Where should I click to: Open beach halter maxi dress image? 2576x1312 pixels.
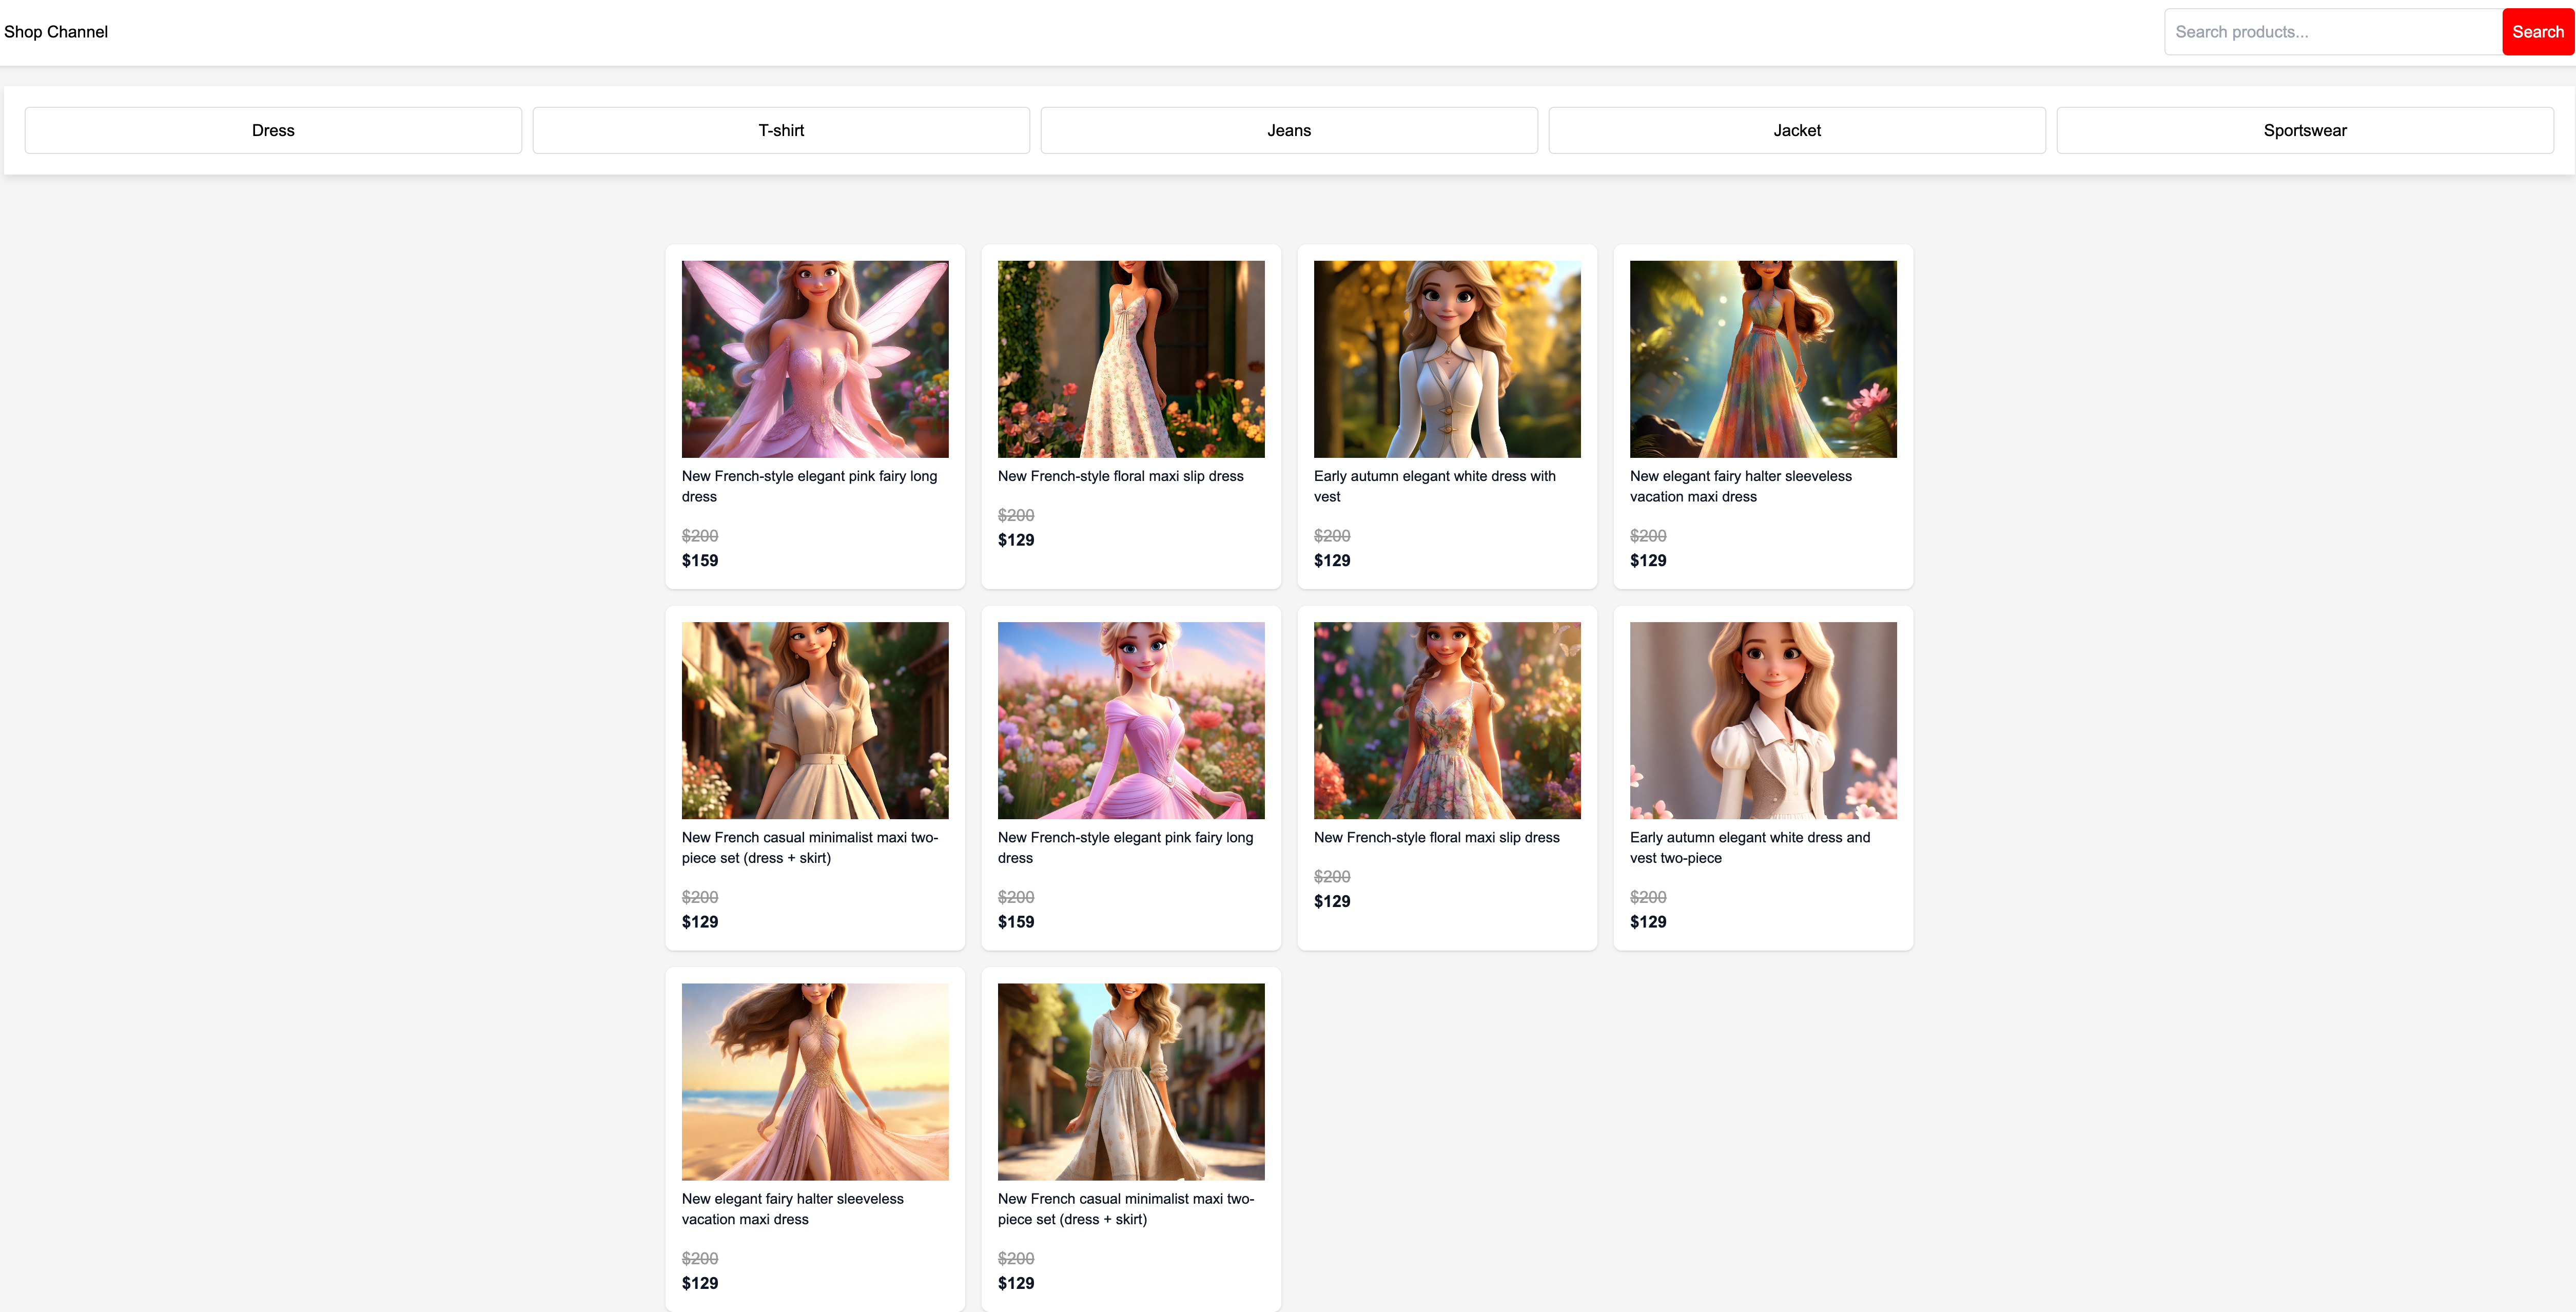tap(815, 1081)
